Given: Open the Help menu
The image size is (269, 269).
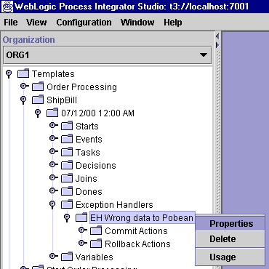Looking at the screenshot, I should (x=173, y=23).
